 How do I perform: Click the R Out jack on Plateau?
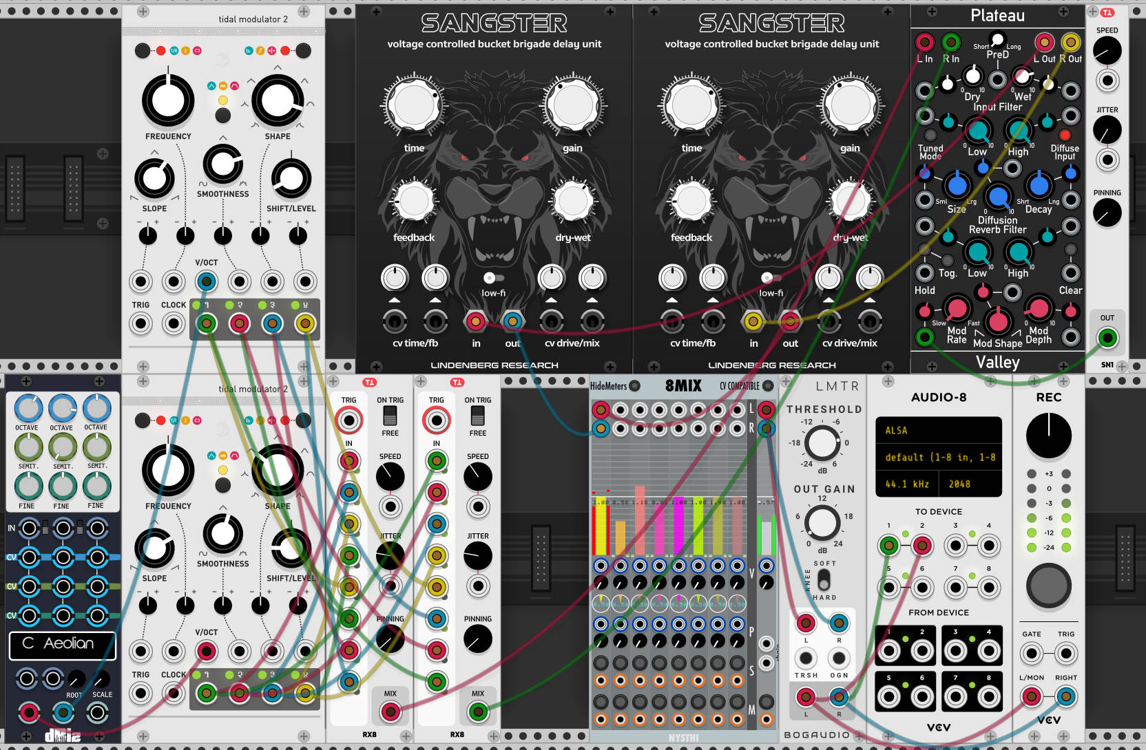click(x=1070, y=43)
